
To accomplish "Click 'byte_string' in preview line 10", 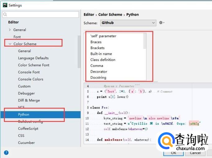I will 113,118.
